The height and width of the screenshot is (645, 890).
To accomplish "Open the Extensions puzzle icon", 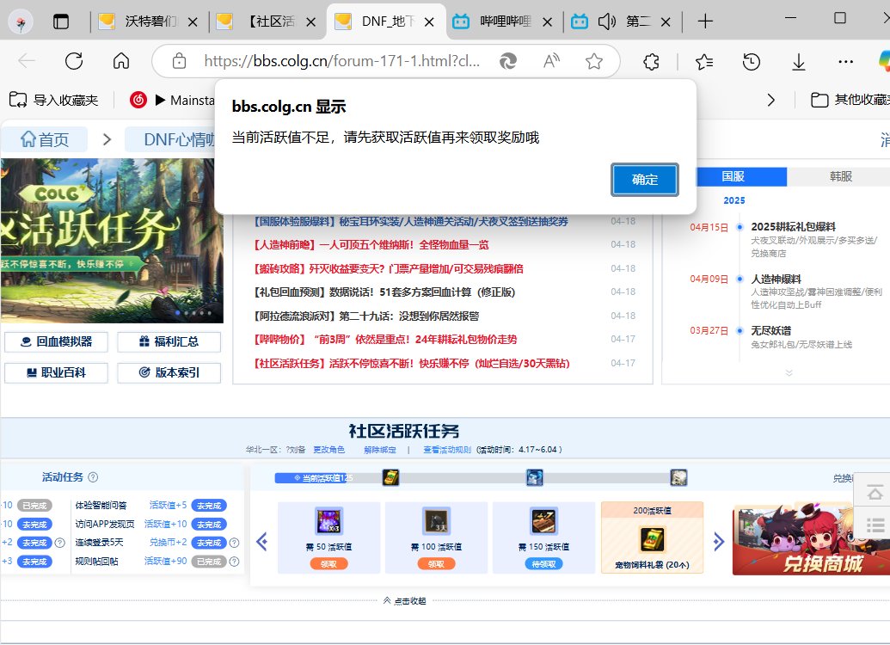I will (x=651, y=61).
